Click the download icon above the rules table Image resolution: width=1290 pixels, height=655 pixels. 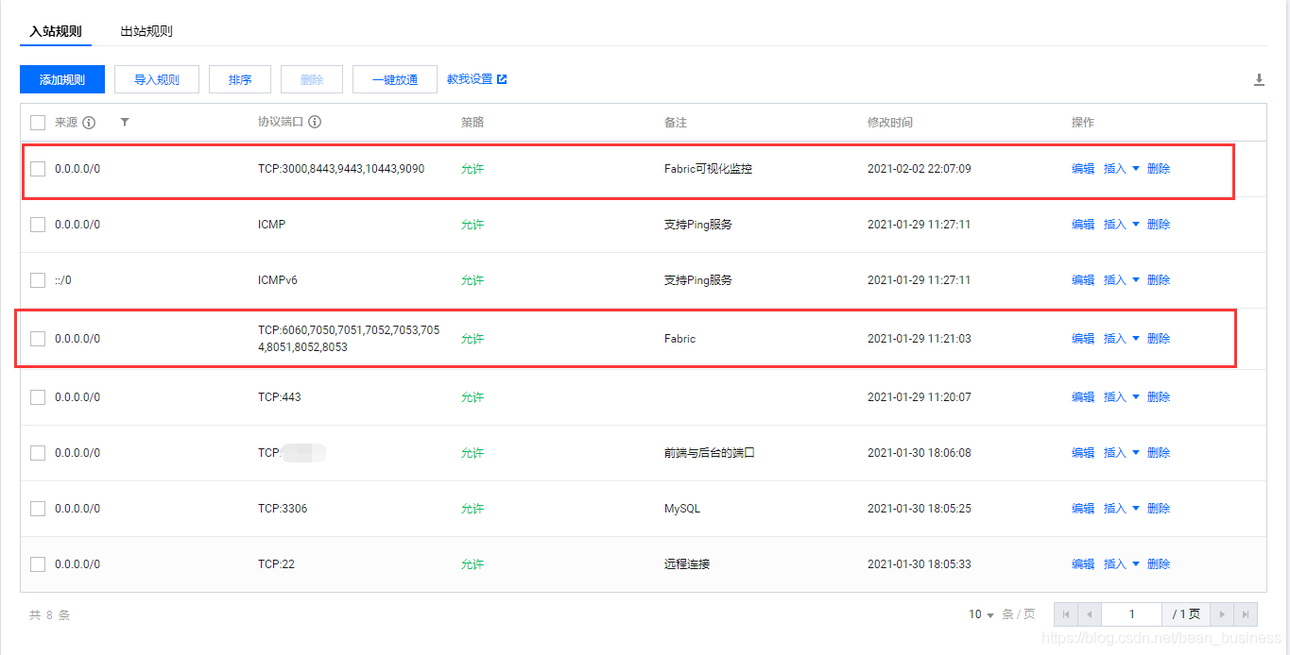(1259, 80)
